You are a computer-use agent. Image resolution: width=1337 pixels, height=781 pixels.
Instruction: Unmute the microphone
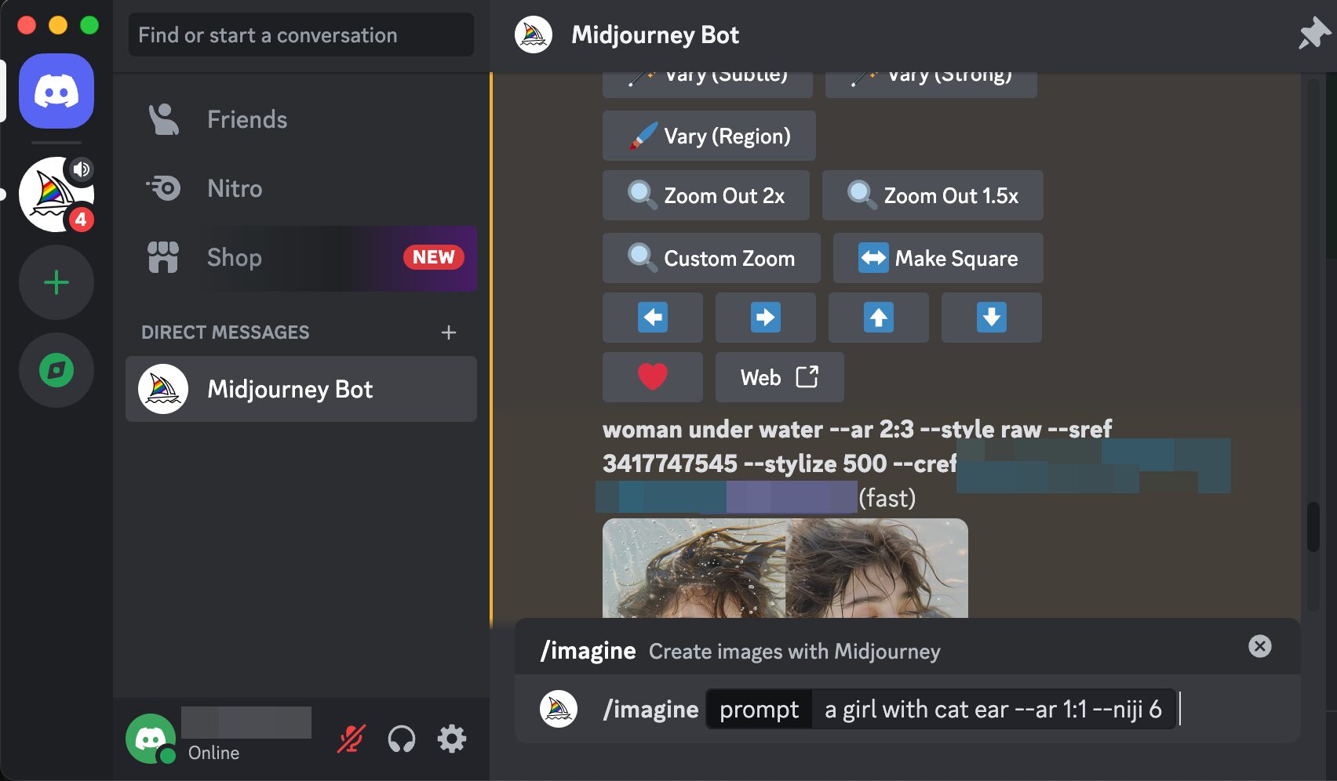pos(351,739)
